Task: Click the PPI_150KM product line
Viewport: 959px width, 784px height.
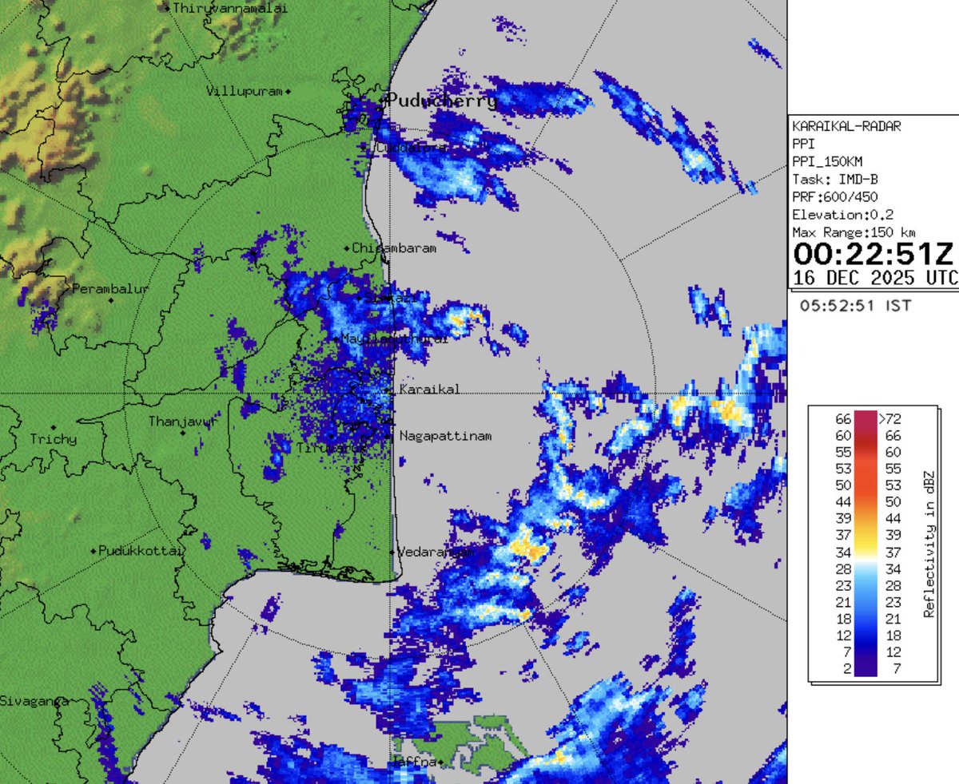Action: (827, 161)
